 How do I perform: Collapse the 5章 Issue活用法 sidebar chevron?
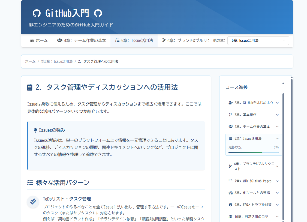pyautogui.click(x=278, y=139)
